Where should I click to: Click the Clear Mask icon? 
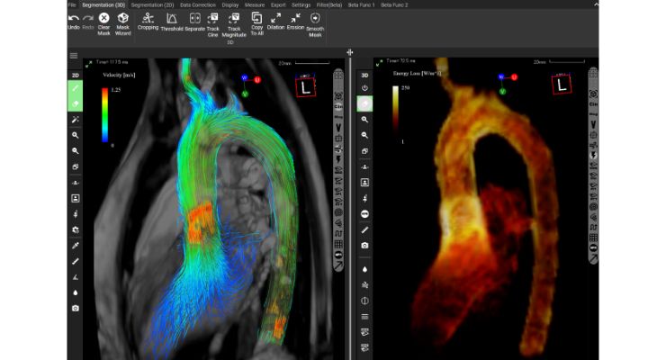pyautogui.click(x=103, y=18)
